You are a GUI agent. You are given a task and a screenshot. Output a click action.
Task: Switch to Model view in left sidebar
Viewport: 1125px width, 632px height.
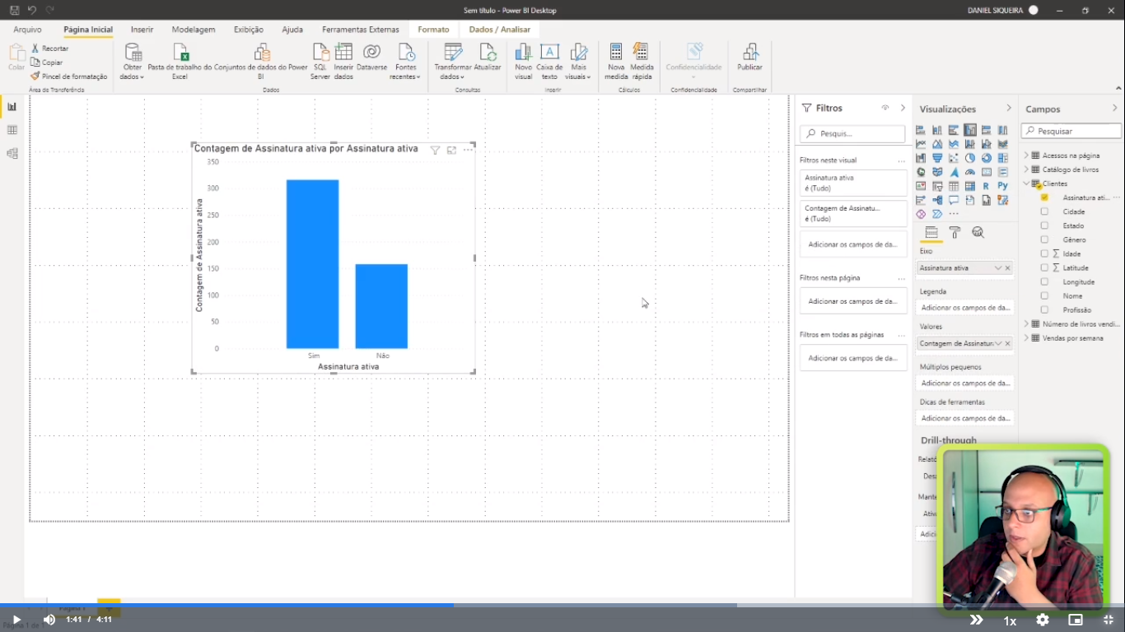[12, 154]
